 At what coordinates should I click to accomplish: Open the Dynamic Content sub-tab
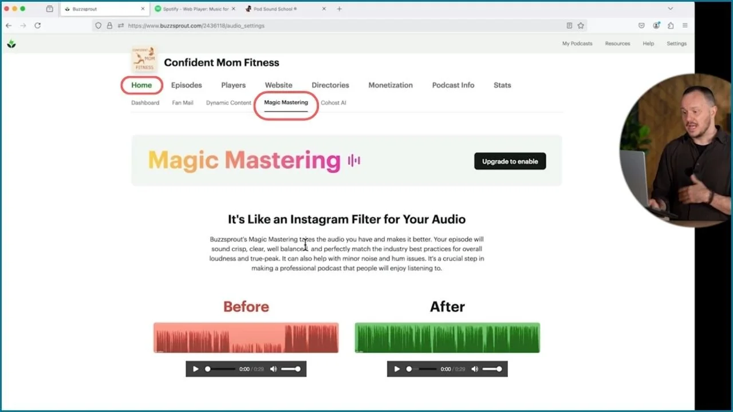click(228, 103)
